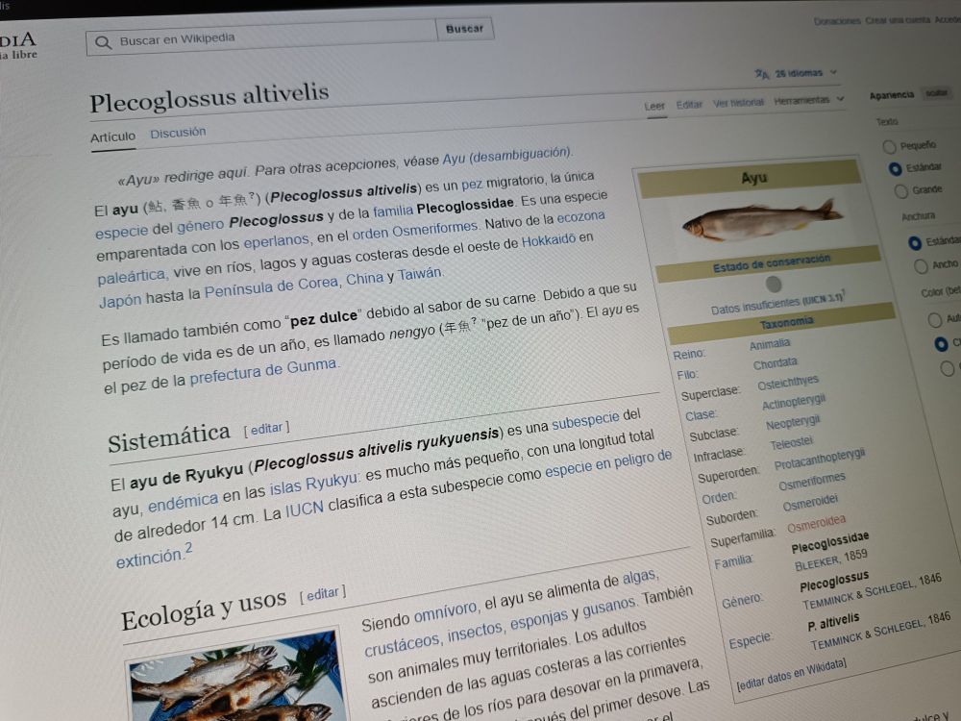The width and height of the screenshot is (961, 721).
Task: Open the prefectura de Gunma link
Action: 263,371
